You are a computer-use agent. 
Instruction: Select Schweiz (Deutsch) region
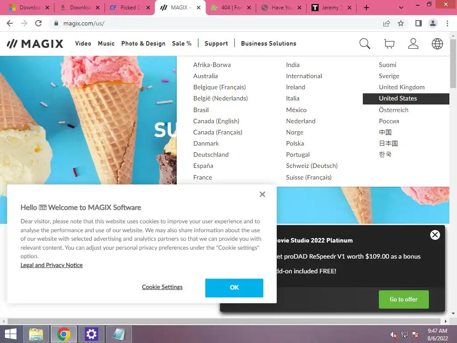coord(312,166)
